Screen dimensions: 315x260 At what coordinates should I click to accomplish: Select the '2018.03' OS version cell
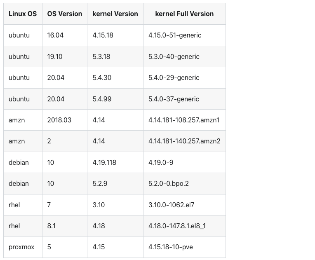point(59,120)
